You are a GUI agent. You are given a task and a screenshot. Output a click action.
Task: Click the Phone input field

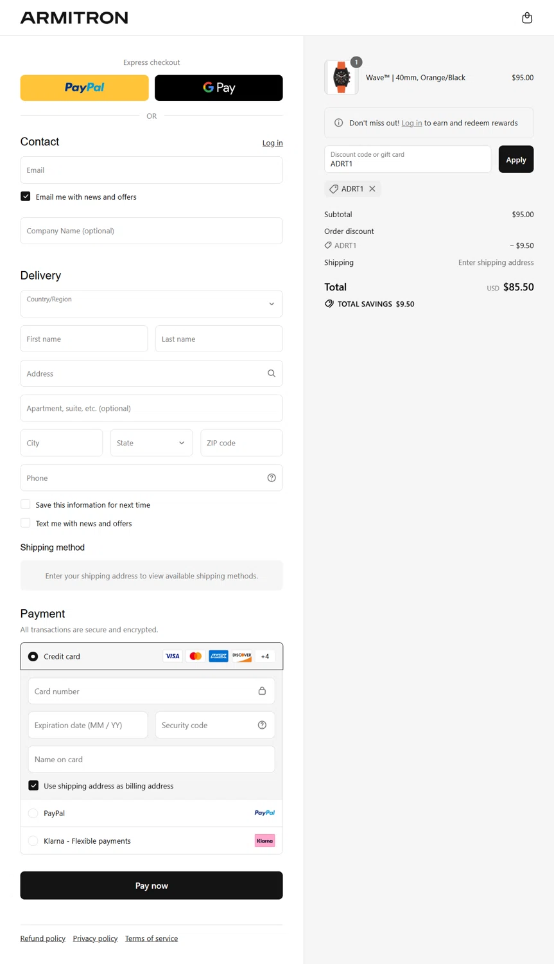tap(151, 478)
